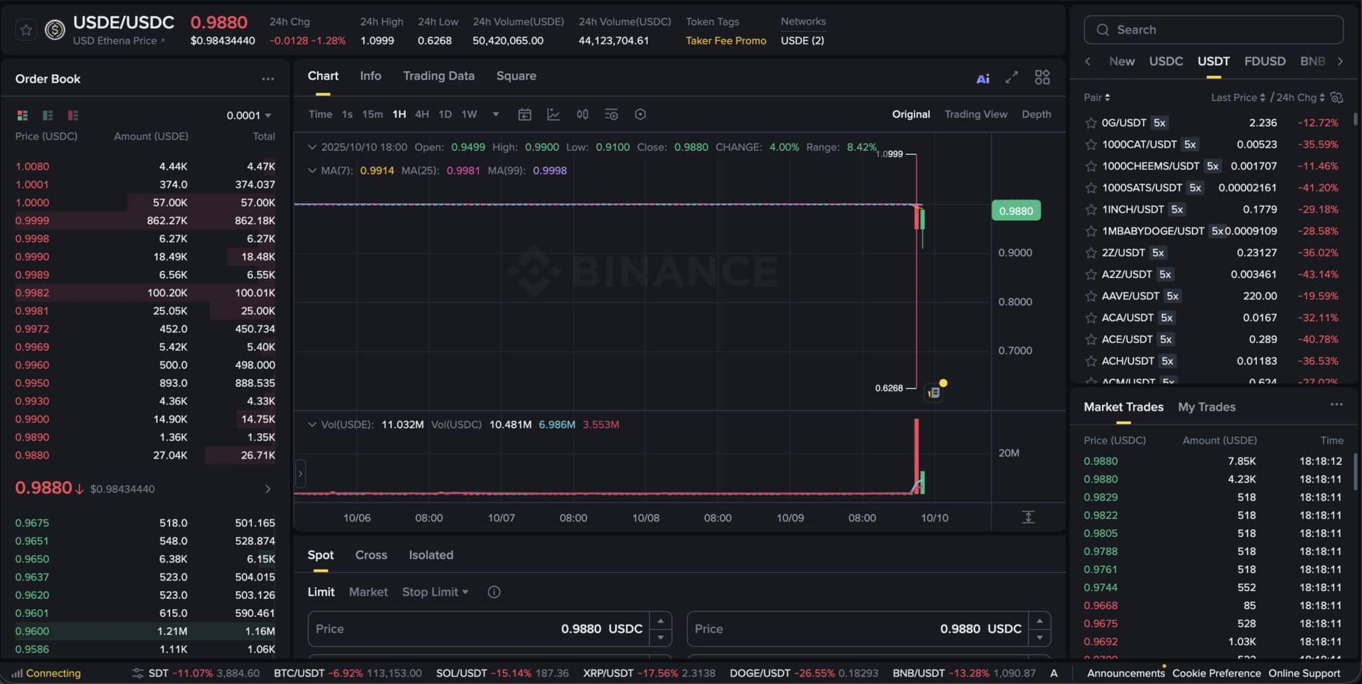Open the My Trades tab

click(1206, 406)
